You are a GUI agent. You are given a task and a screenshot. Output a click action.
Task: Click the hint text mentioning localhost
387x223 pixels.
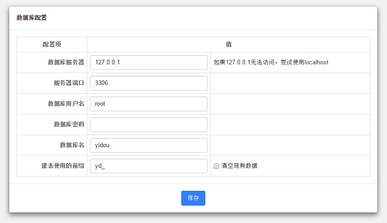271,62
